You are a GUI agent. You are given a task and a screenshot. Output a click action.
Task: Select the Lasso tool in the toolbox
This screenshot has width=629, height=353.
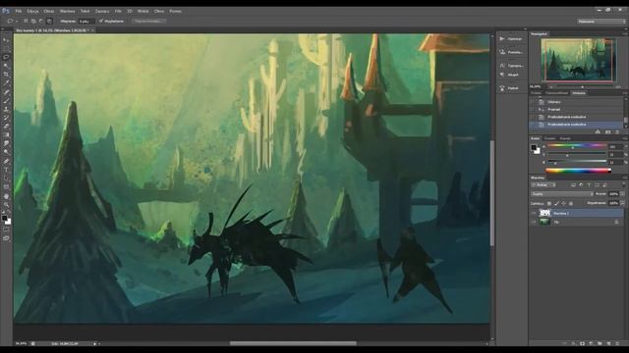point(6,57)
